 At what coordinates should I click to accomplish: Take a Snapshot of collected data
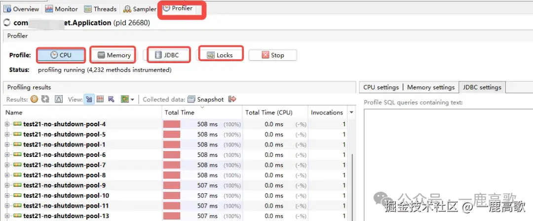(x=206, y=99)
